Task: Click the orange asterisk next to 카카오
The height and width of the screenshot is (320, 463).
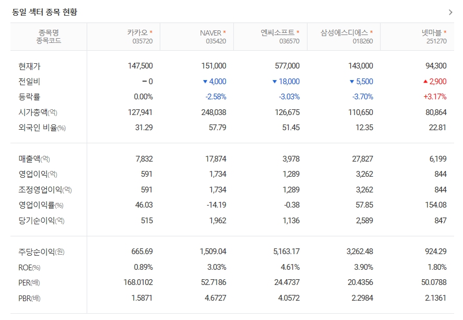Action: tap(151, 32)
